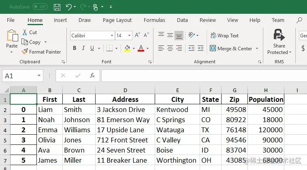Switch to the Draw tab

[85, 20]
